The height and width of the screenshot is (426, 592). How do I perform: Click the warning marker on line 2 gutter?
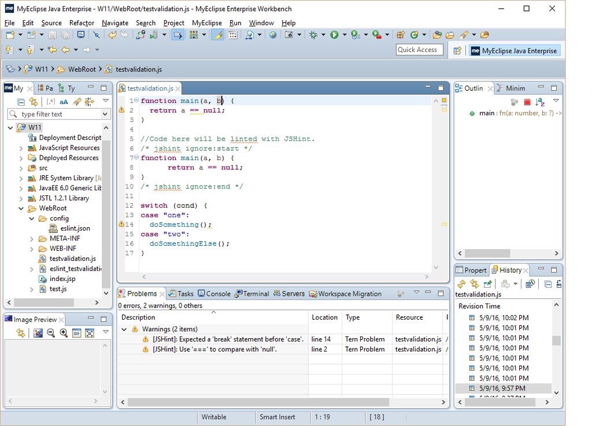(121, 110)
